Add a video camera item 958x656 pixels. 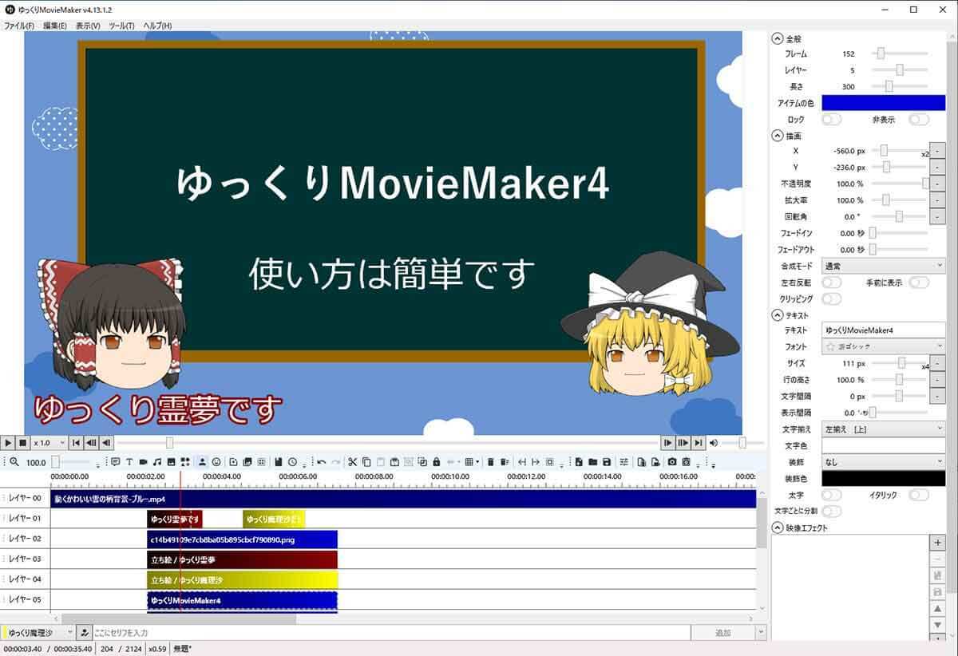click(x=143, y=462)
